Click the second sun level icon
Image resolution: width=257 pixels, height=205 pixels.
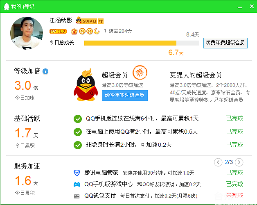(90, 31)
